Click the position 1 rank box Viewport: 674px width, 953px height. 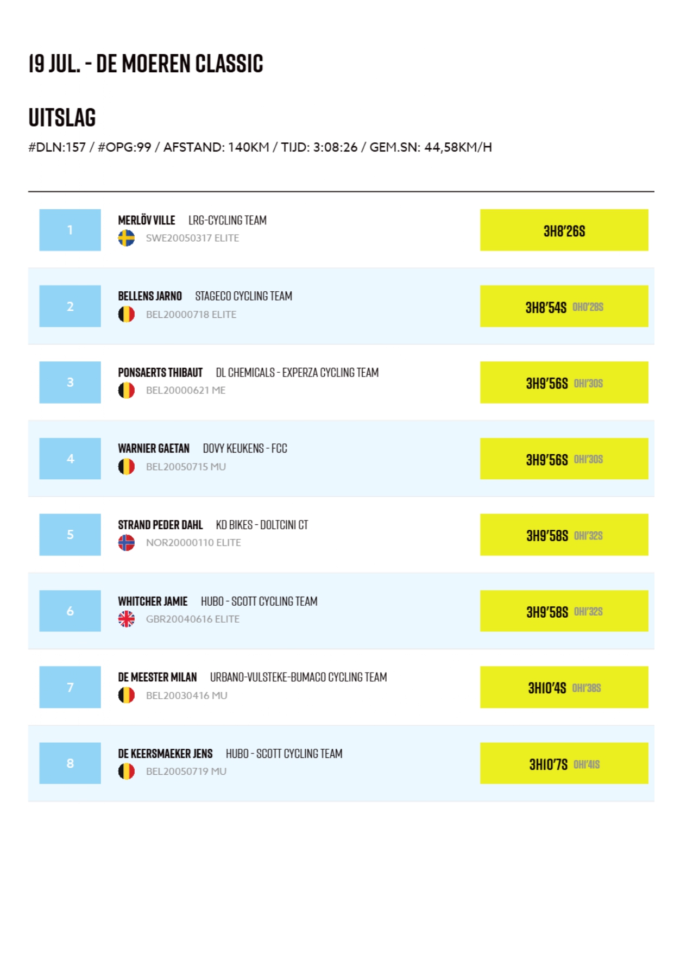(70, 230)
